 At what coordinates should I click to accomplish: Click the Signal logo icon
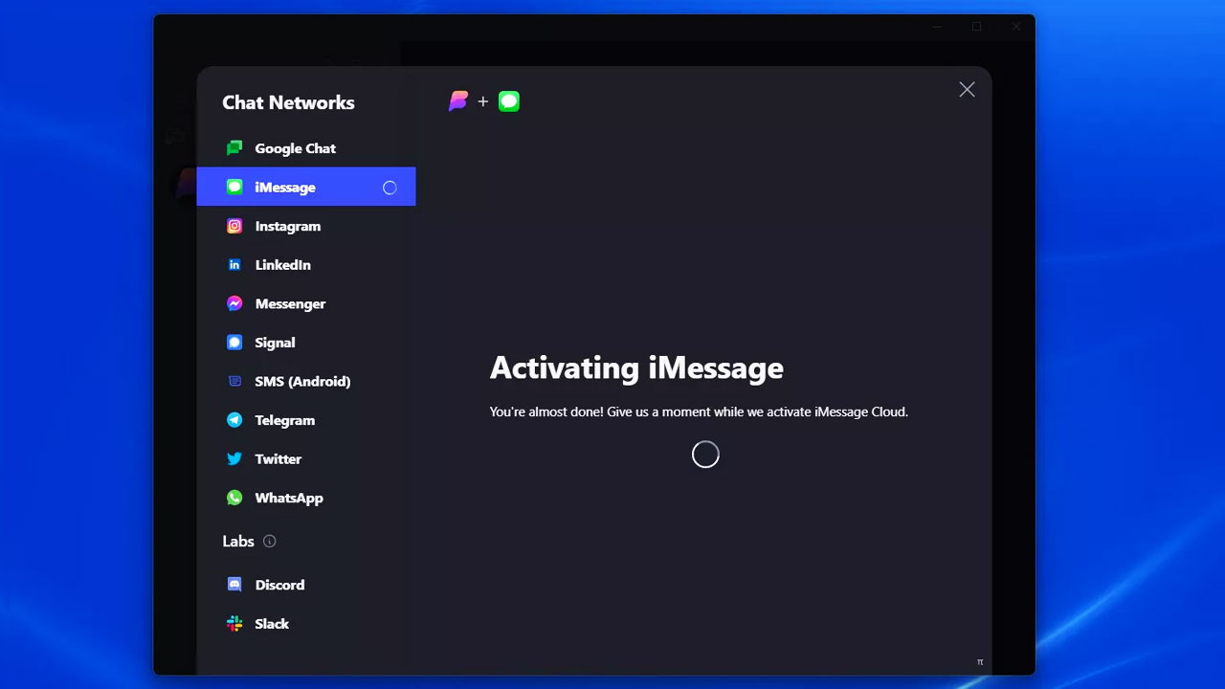point(234,343)
